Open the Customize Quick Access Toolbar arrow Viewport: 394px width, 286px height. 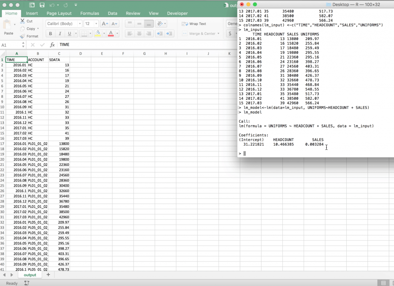coord(76,5)
